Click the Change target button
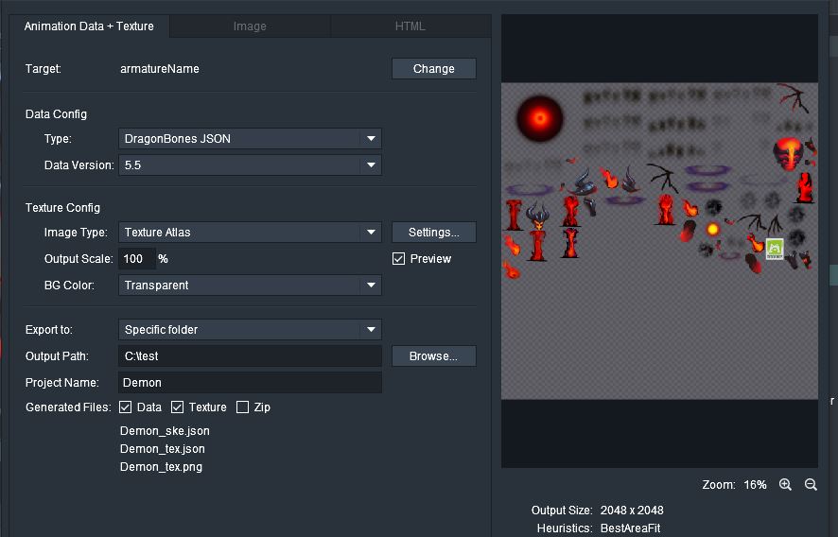Screen dimensions: 838x537 point(433,69)
